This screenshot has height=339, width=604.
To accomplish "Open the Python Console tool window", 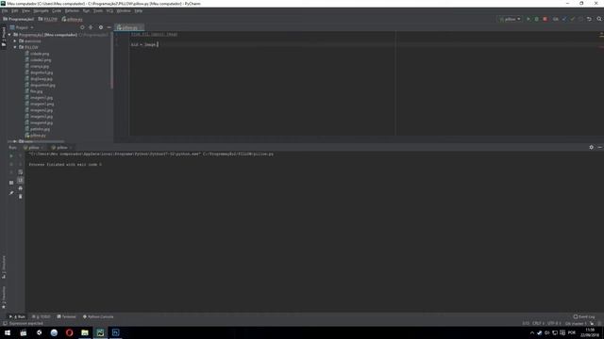I will point(98,316).
